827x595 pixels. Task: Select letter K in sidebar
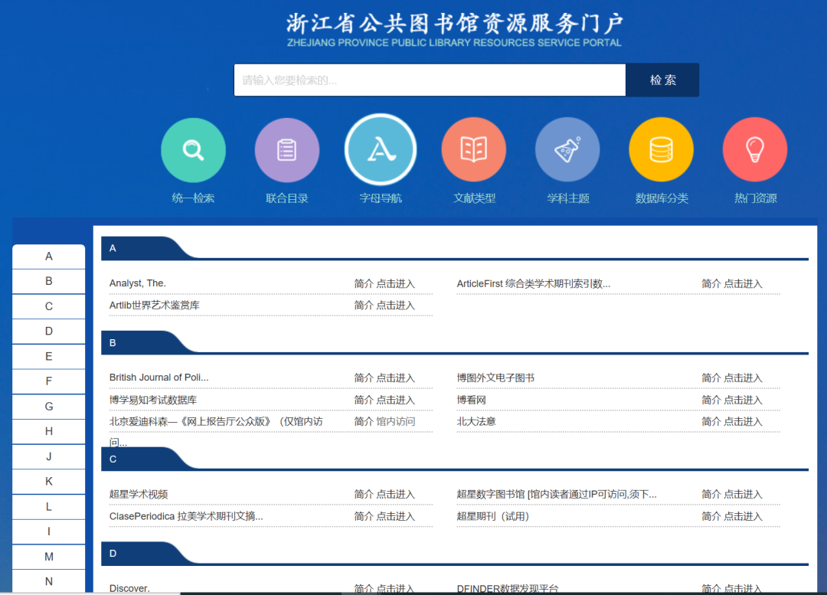click(x=48, y=482)
